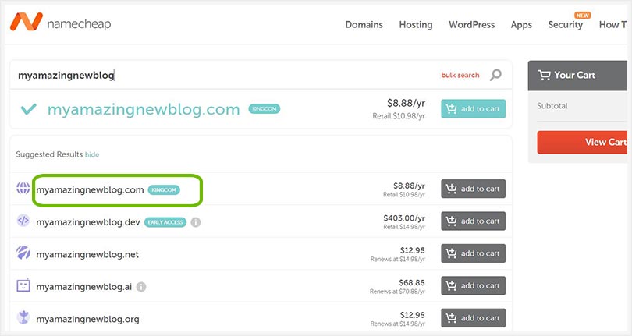
Task: Add myamazingnewblog.org to cart
Action: (473, 318)
